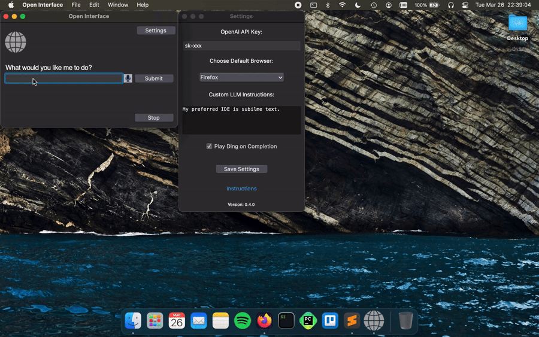Open PyCharm in the dock
The height and width of the screenshot is (337, 539).
pyautogui.click(x=308, y=321)
